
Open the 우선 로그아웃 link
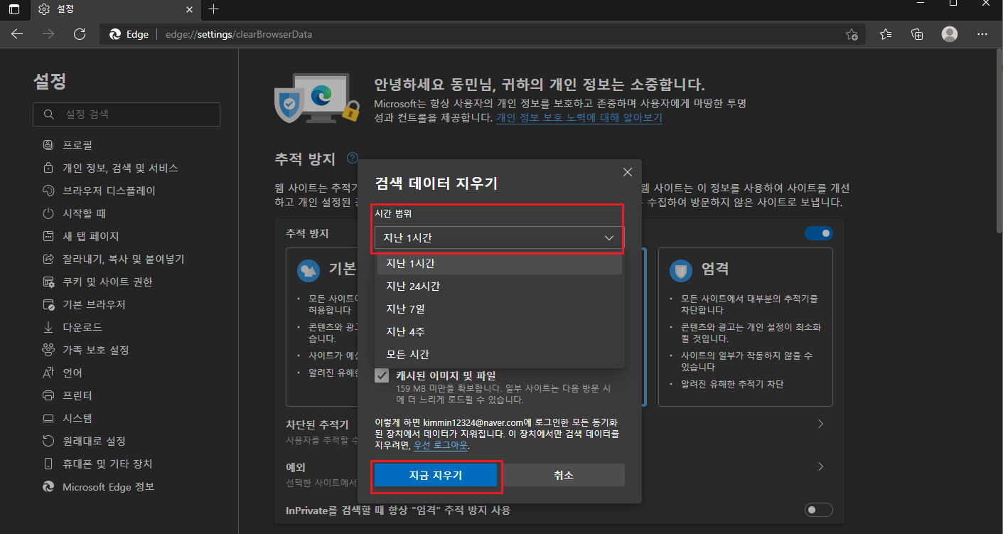pos(441,446)
